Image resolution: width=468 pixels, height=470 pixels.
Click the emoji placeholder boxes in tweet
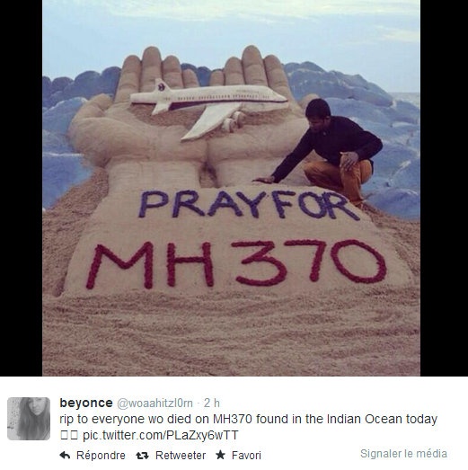coord(69,435)
